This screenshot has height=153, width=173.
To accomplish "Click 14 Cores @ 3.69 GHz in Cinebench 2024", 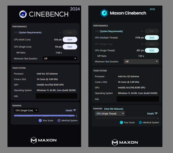I will pyautogui.click(x=47, y=79).
